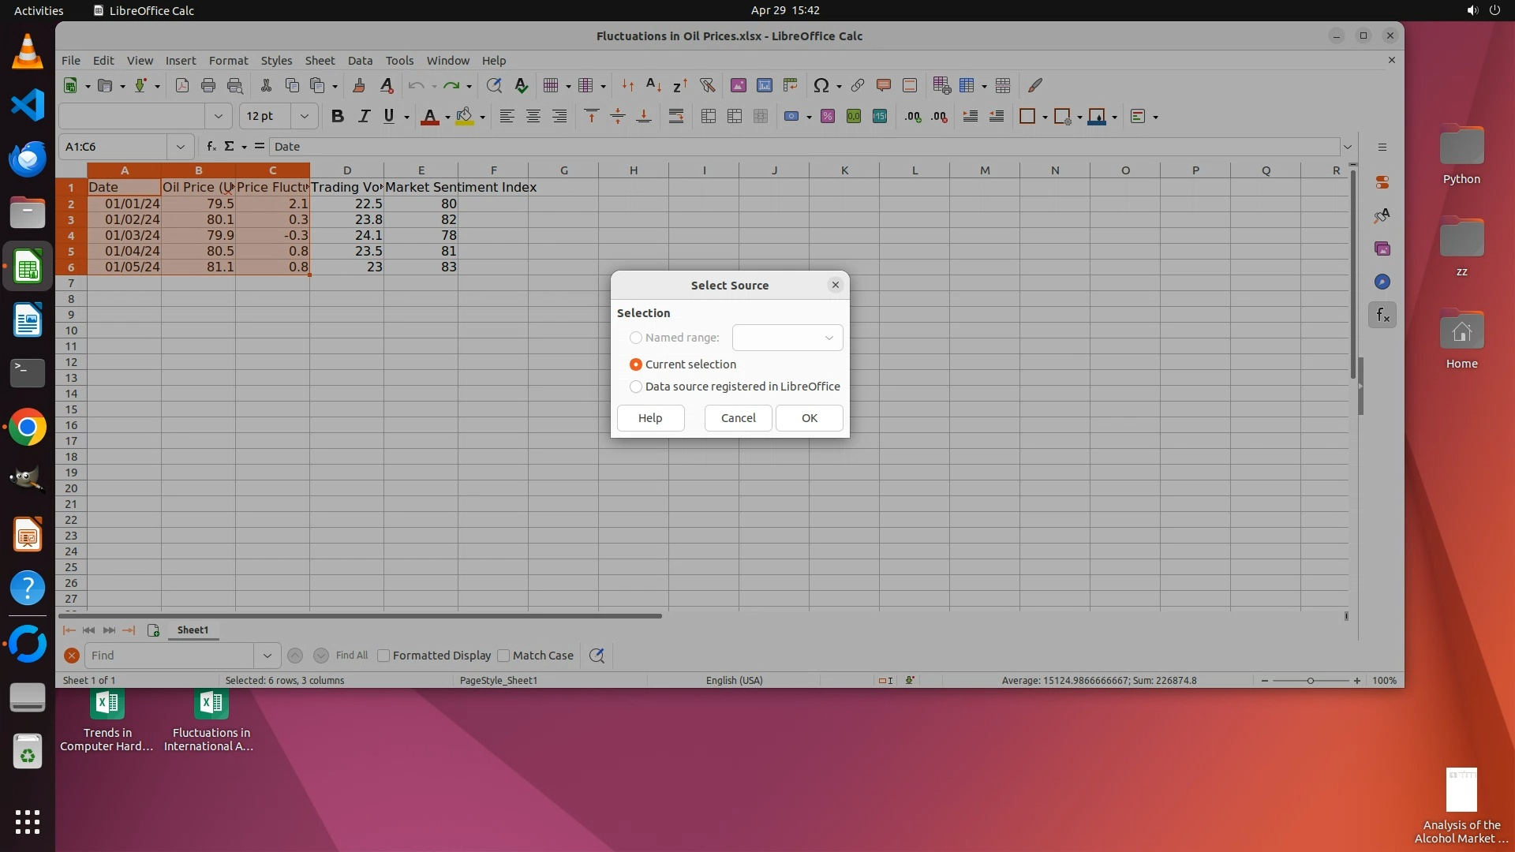
Task: Click the Sort Ascending toolbar icon
Action: tap(653, 85)
